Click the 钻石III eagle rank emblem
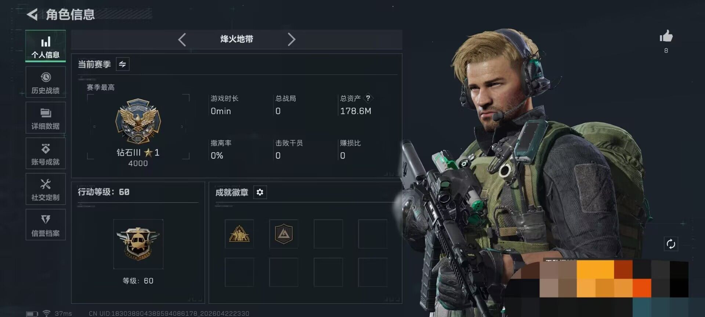Viewport: 705px width, 317px height. coord(138,121)
